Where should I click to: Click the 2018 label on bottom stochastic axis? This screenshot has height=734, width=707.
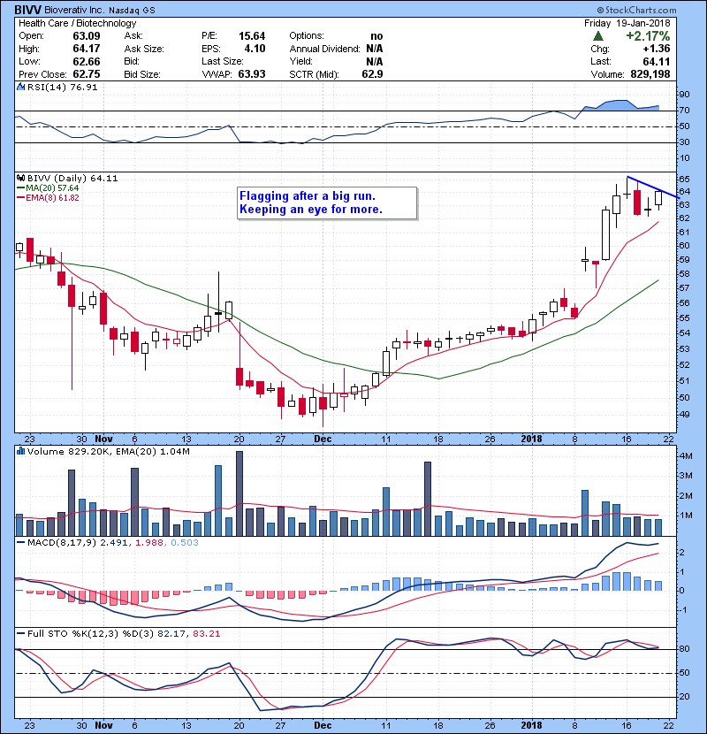pyautogui.click(x=531, y=725)
